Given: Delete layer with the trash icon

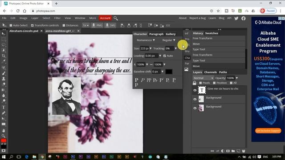Looking at the screenshot, I should [x=244, y=151].
